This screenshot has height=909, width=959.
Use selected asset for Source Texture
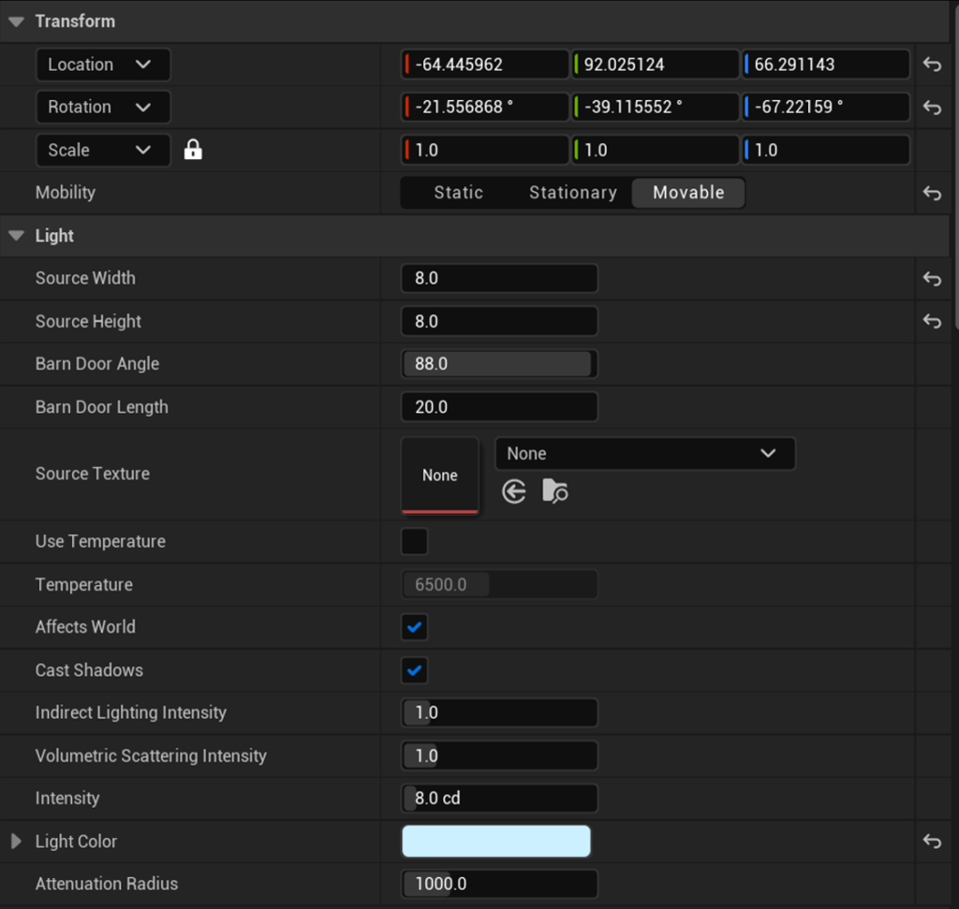514,491
